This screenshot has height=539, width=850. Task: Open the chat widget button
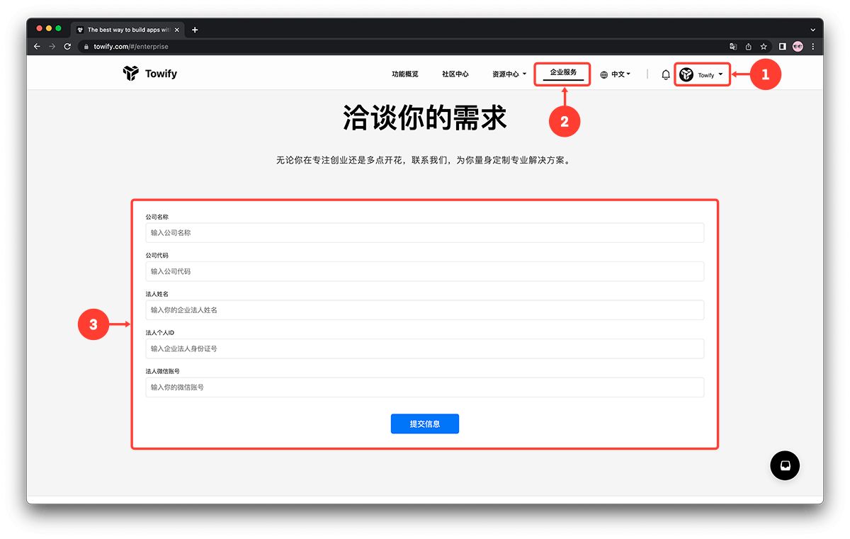coord(785,465)
